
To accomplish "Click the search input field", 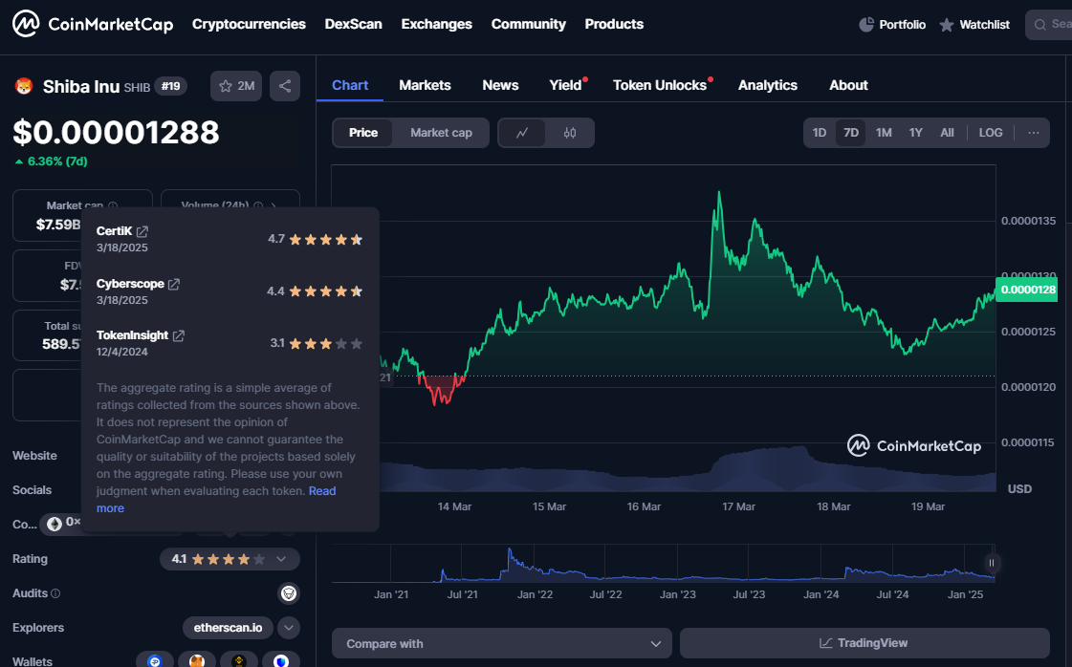I will point(1049,25).
